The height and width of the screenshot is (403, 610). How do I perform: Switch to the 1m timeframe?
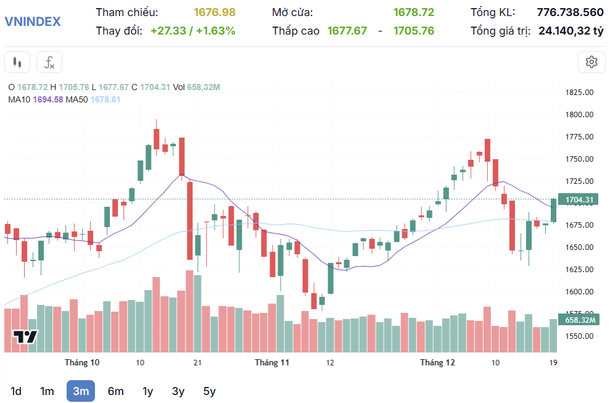[47, 391]
